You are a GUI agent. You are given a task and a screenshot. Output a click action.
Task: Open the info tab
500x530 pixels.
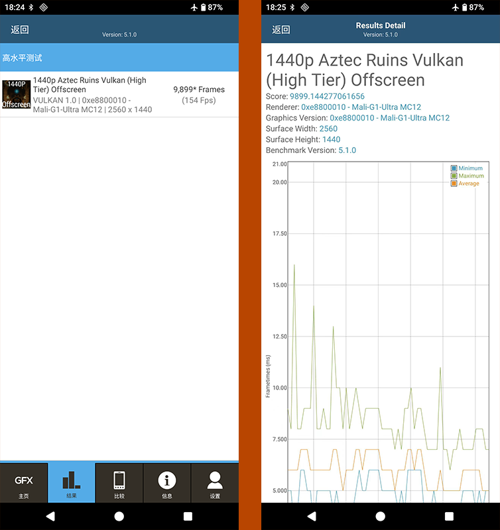point(167,483)
